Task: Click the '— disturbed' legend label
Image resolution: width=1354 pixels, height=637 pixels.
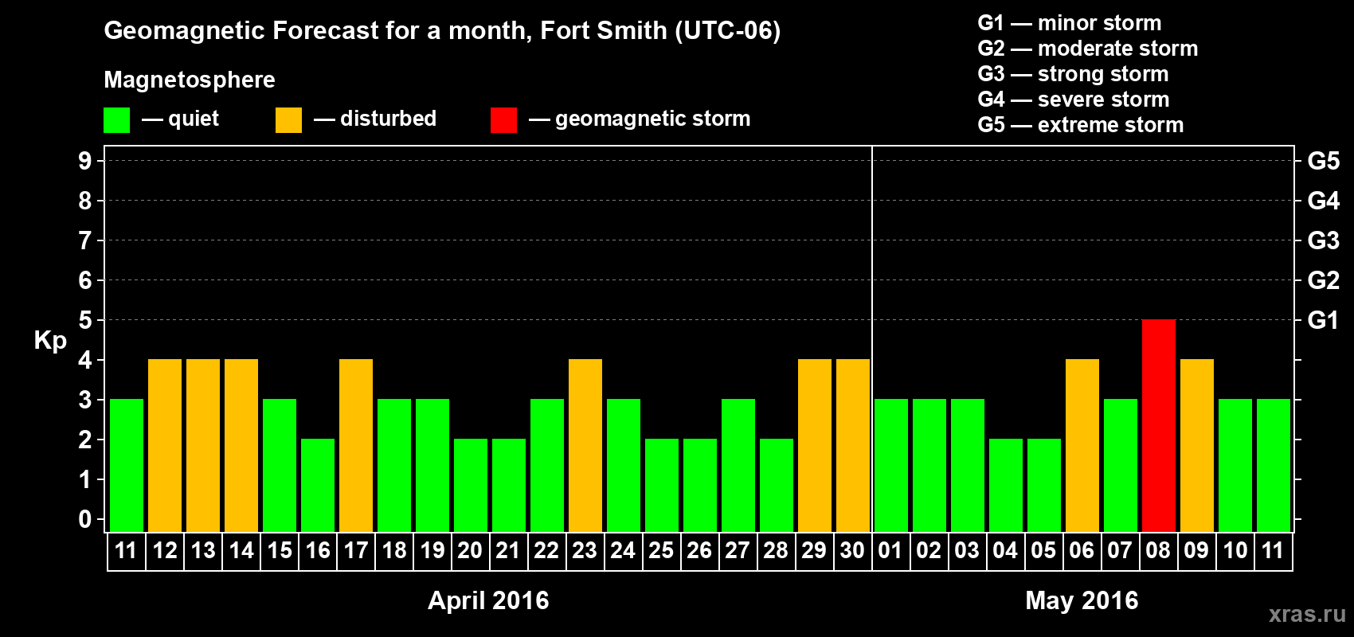Action: pyautogui.click(x=375, y=119)
